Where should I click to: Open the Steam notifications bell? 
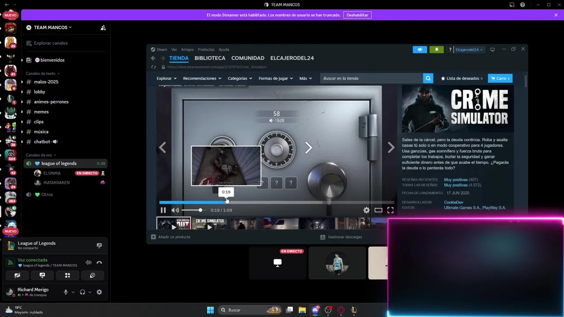click(x=437, y=49)
